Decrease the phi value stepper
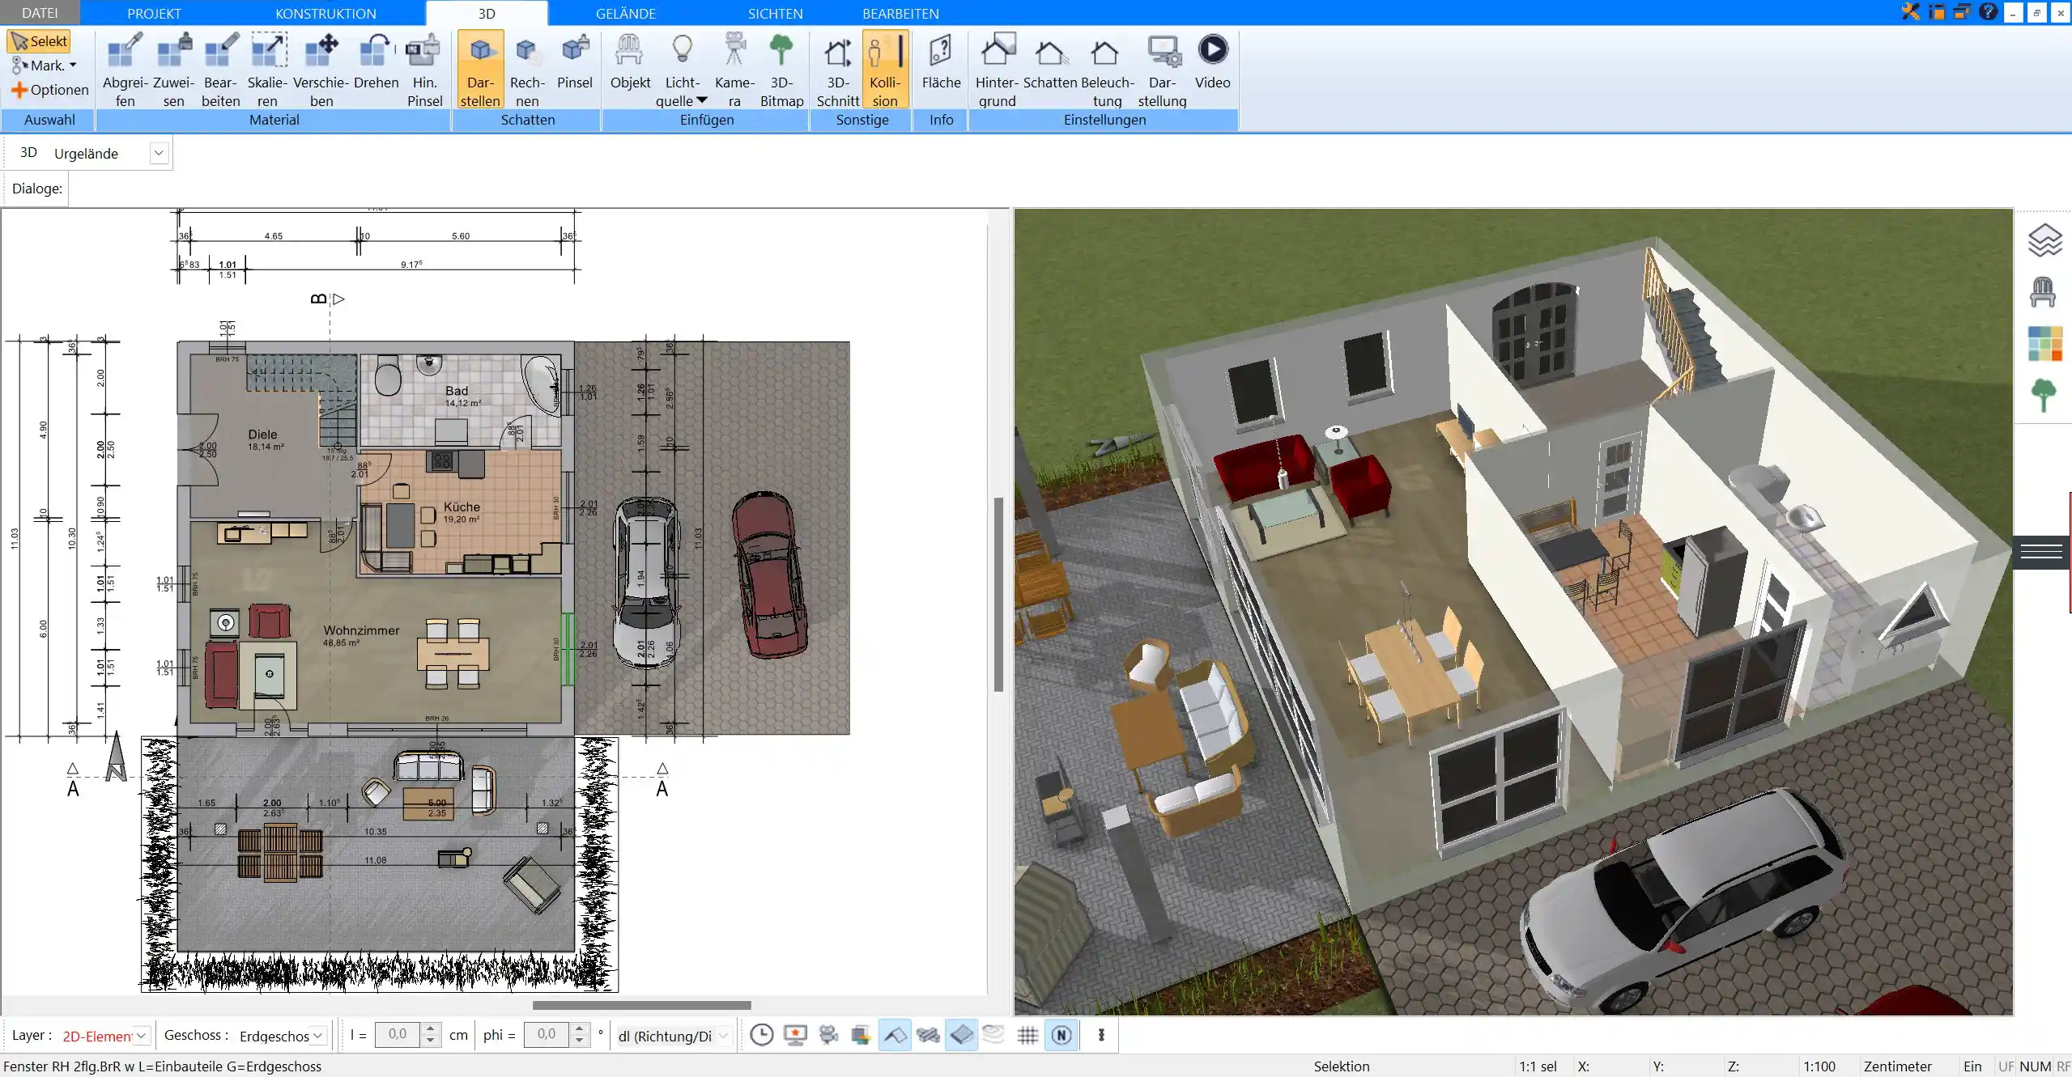This screenshot has height=1077, width=2072. (x=579, y=1041)
